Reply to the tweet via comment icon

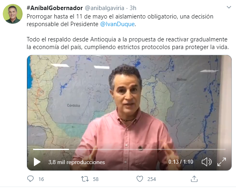point(30,179)
